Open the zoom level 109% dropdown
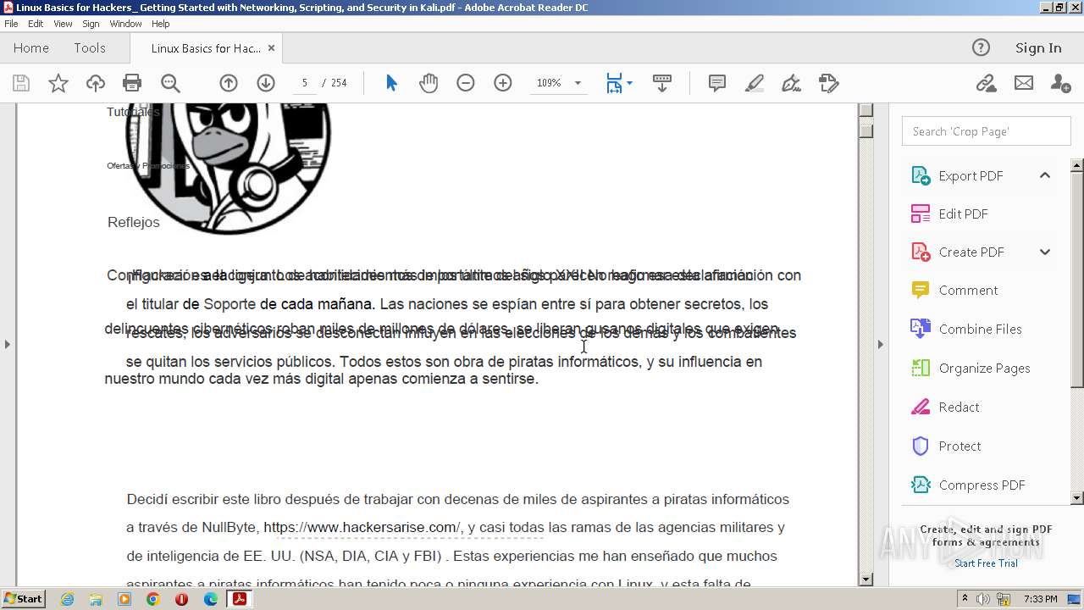 coord(578,83)
